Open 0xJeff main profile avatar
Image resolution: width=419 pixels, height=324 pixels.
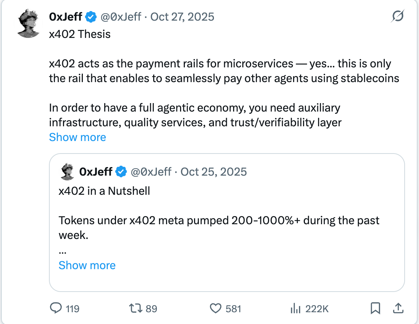pyautogui.click(x=29, y=23)
